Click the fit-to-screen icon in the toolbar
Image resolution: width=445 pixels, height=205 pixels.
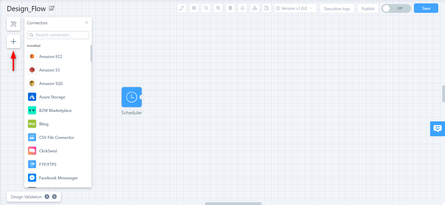(x=193, y=8)
